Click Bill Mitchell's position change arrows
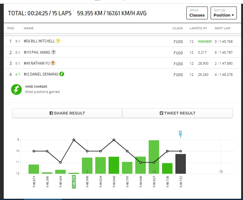243x200 pixels. 16,41
